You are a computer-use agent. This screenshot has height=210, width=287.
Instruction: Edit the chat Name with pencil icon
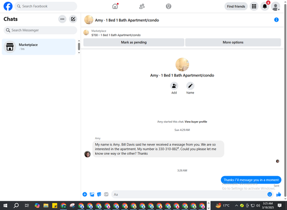[190, 86]
